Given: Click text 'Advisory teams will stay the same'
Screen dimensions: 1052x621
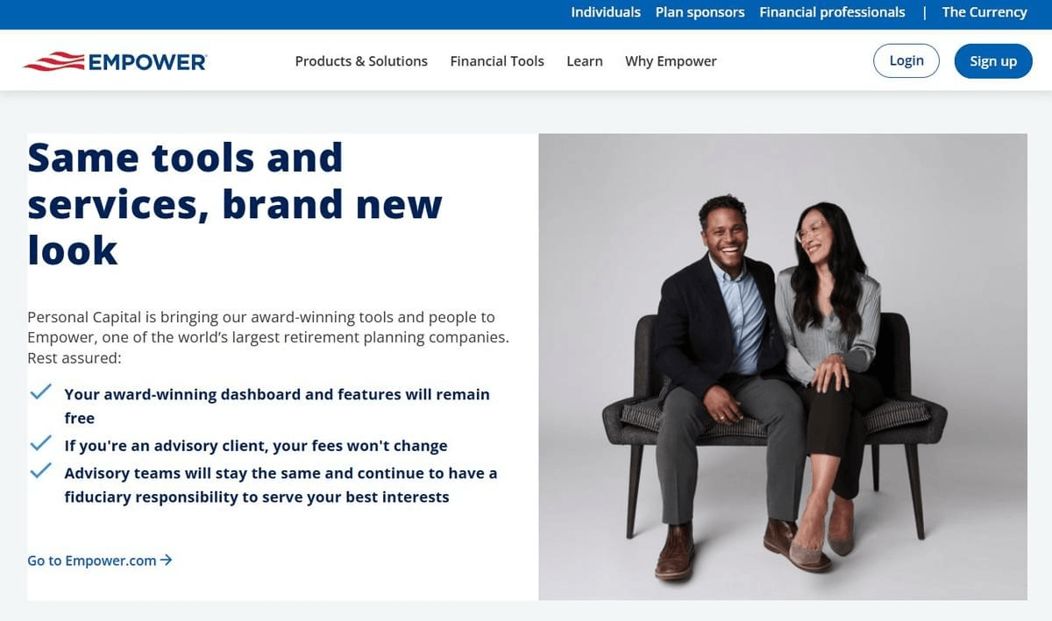Looking at the screenshot, I should (192, 473).
